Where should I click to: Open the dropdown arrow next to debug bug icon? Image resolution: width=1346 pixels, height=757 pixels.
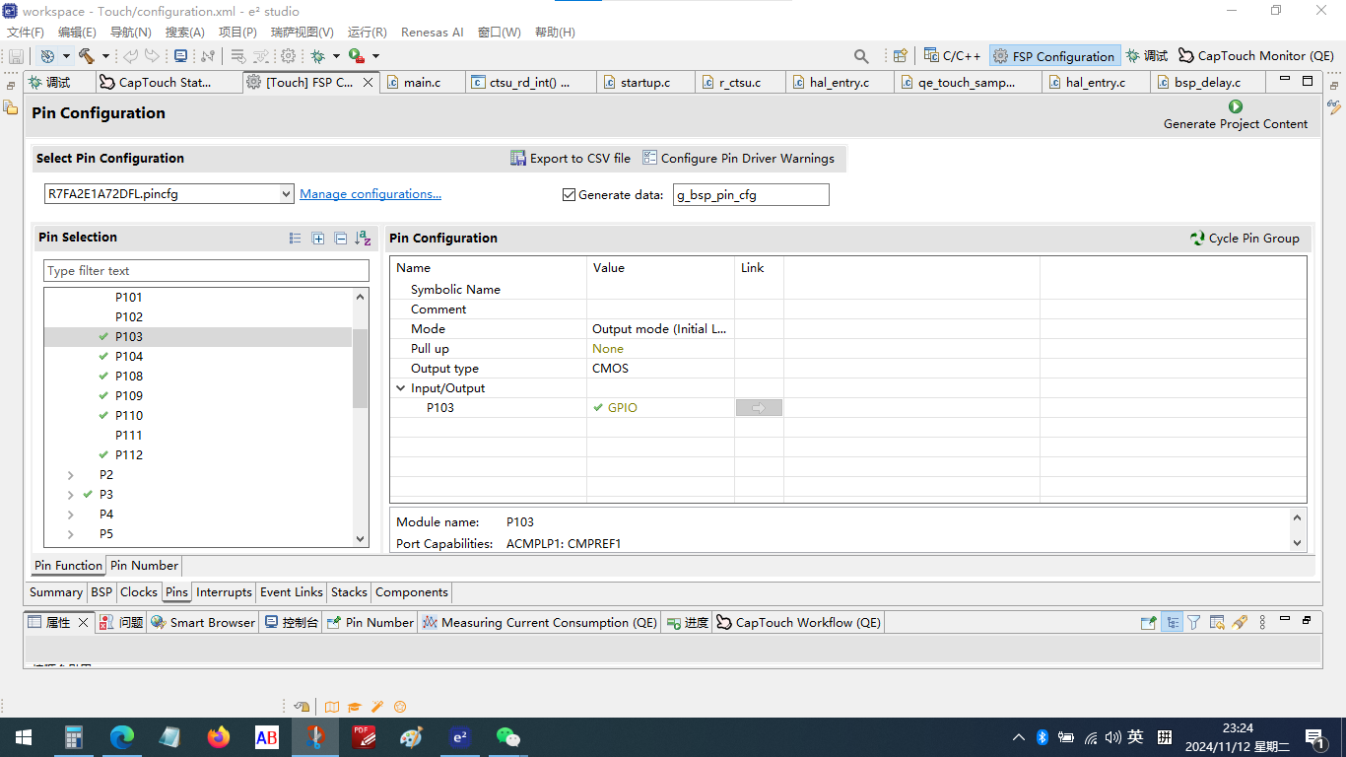click(336, 56)
